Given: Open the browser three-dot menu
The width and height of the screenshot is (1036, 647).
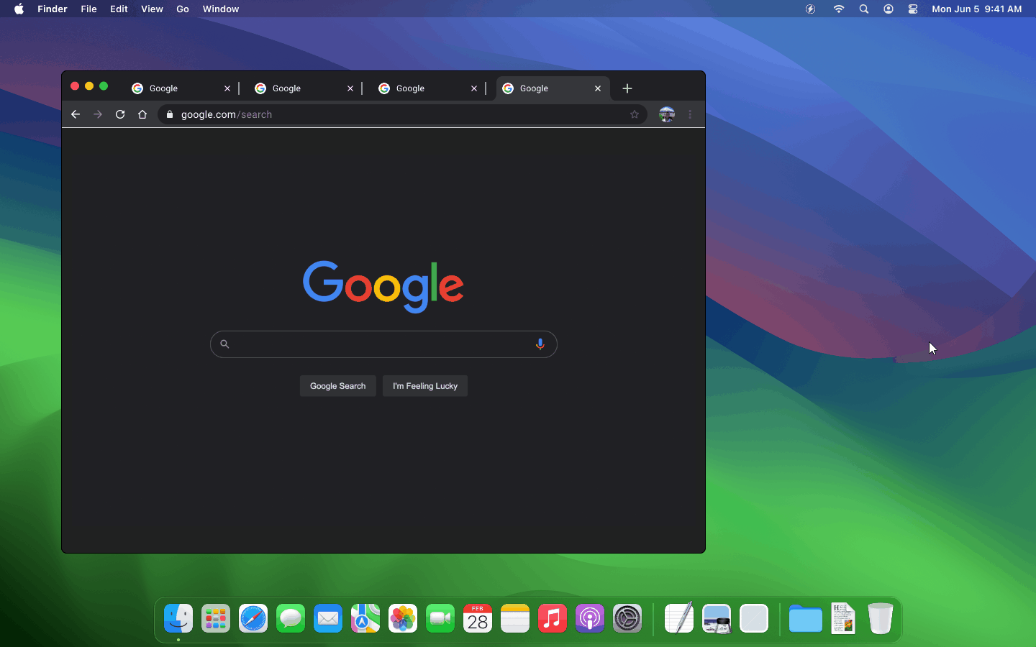Looking at the screenshot, I should click(690, 114).
